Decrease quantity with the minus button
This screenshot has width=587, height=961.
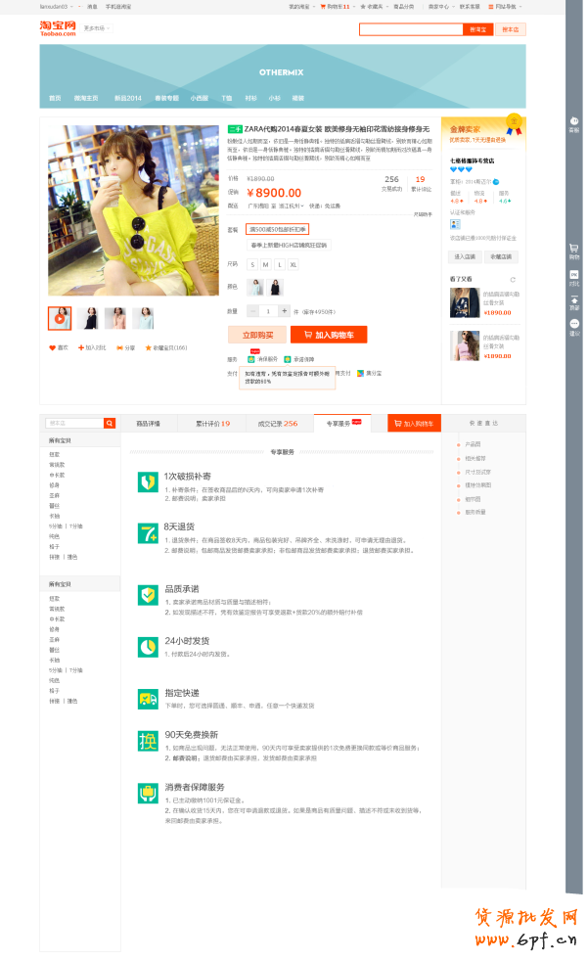coord(252,311)
